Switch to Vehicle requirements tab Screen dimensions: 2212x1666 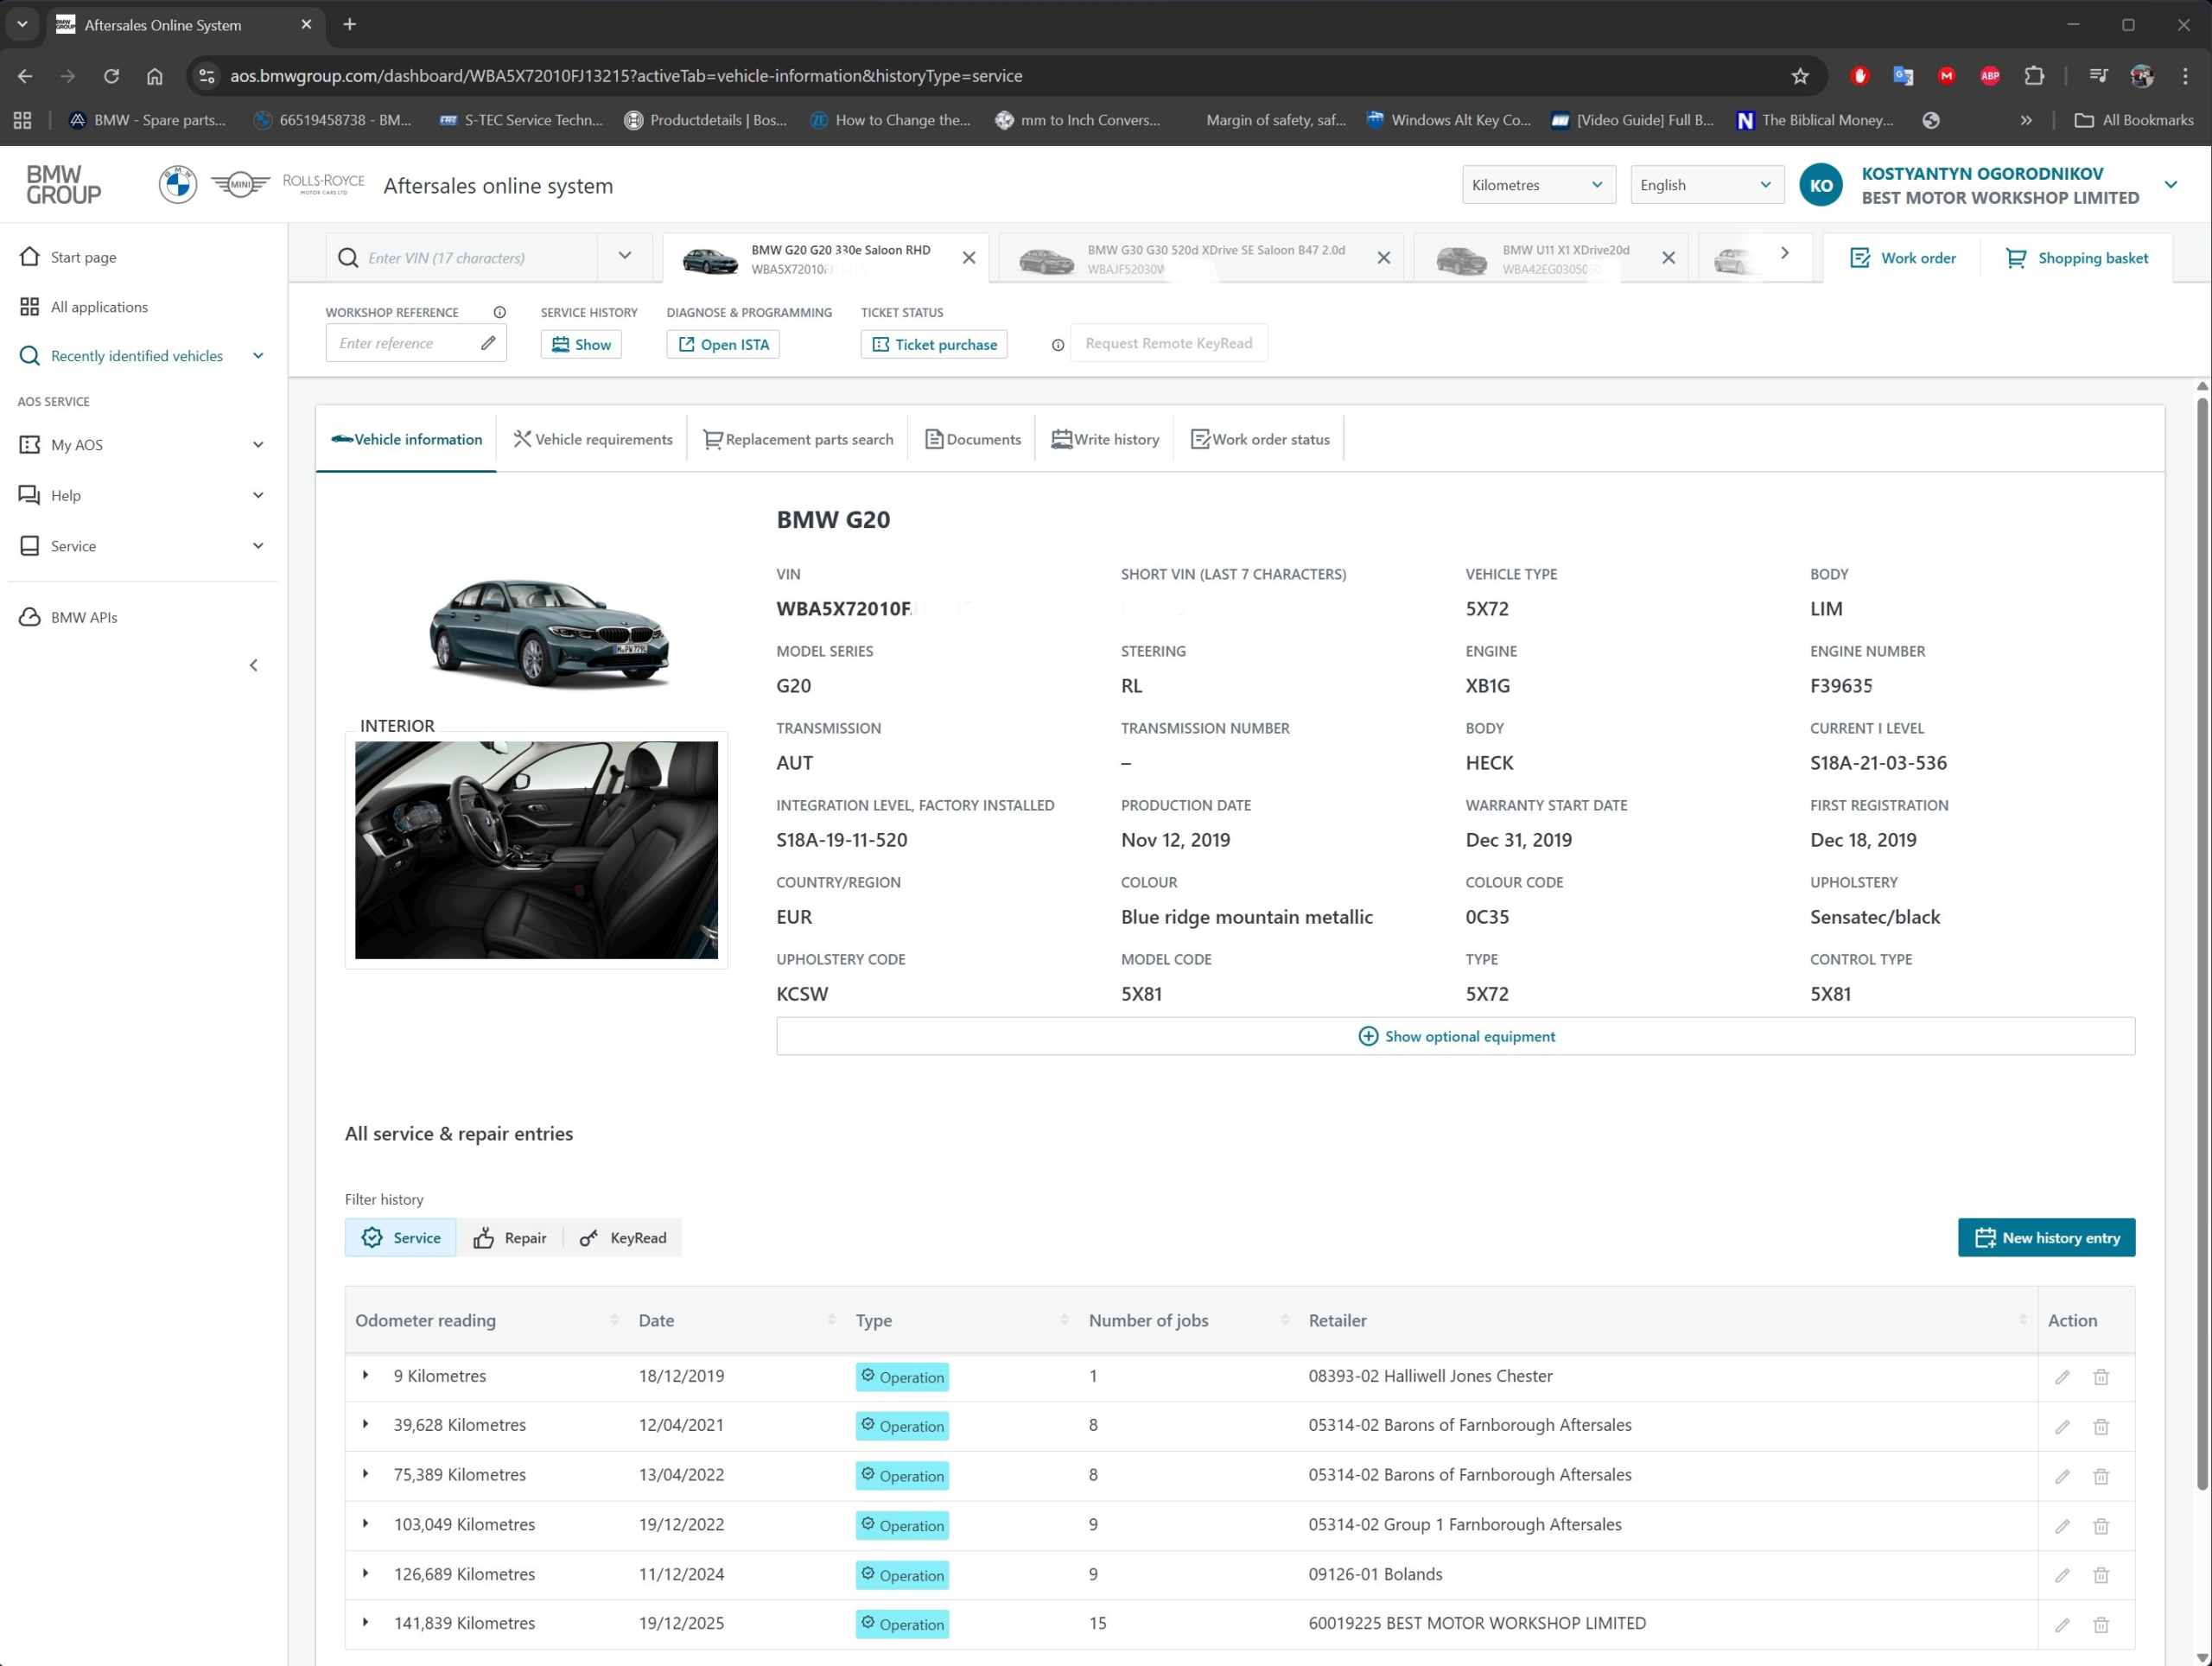[x=593, y=439]
